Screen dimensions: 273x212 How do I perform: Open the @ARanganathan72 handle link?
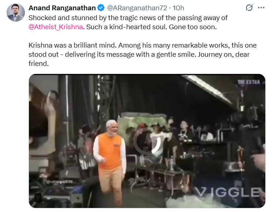point(137,8)
